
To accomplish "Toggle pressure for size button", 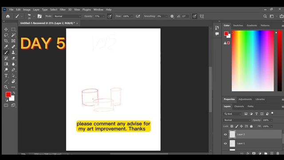I will tap(194, 16).
